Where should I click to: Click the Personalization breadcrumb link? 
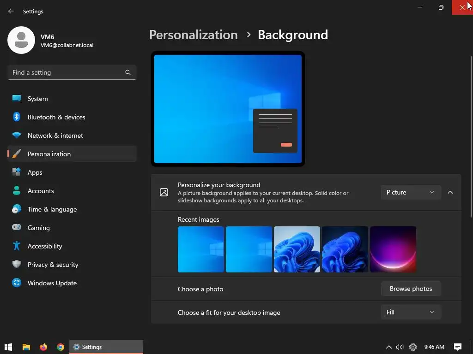[194, 35]
